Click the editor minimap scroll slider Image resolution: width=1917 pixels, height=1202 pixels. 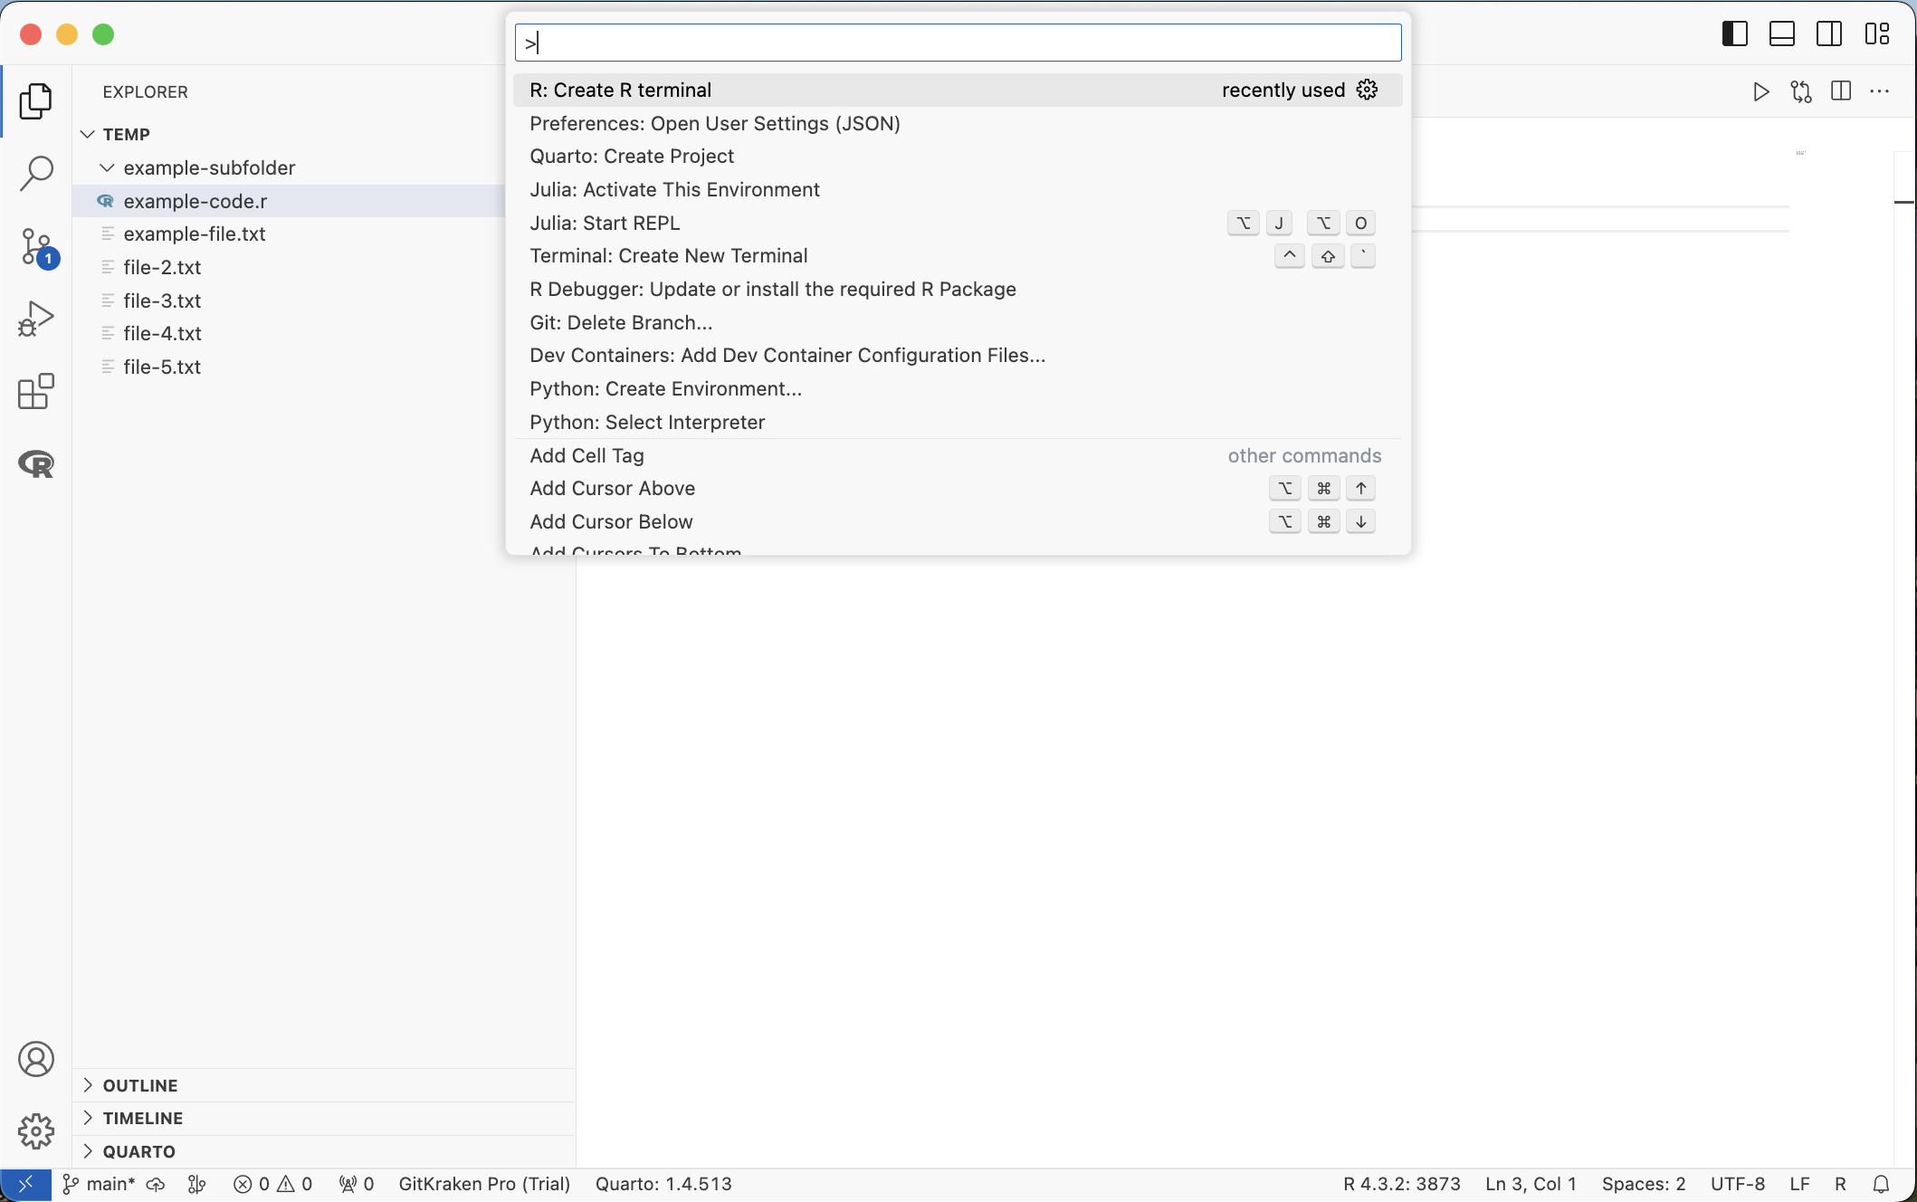tap(1903, 201)
